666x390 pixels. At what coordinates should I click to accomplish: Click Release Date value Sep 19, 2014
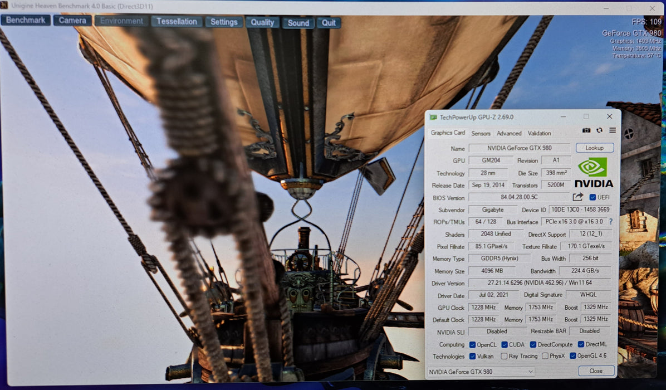[488, 185]
